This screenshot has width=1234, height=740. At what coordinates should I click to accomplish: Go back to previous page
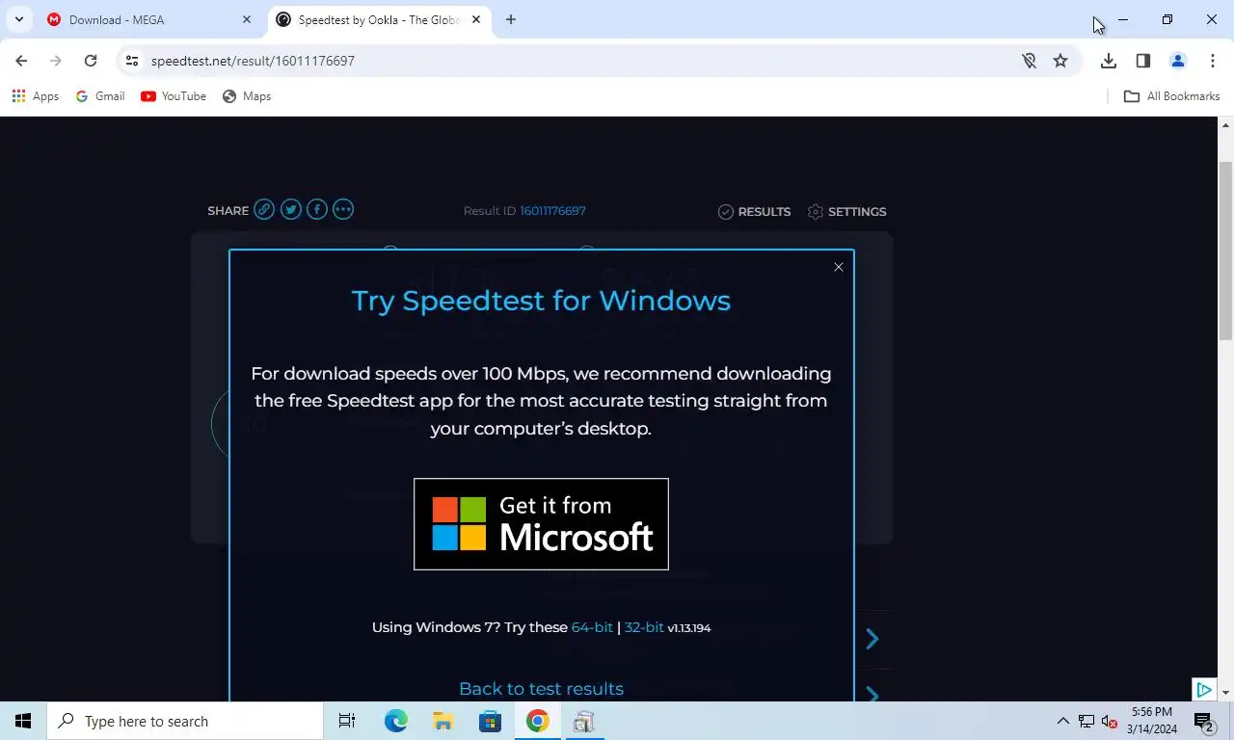click(21, 61)
